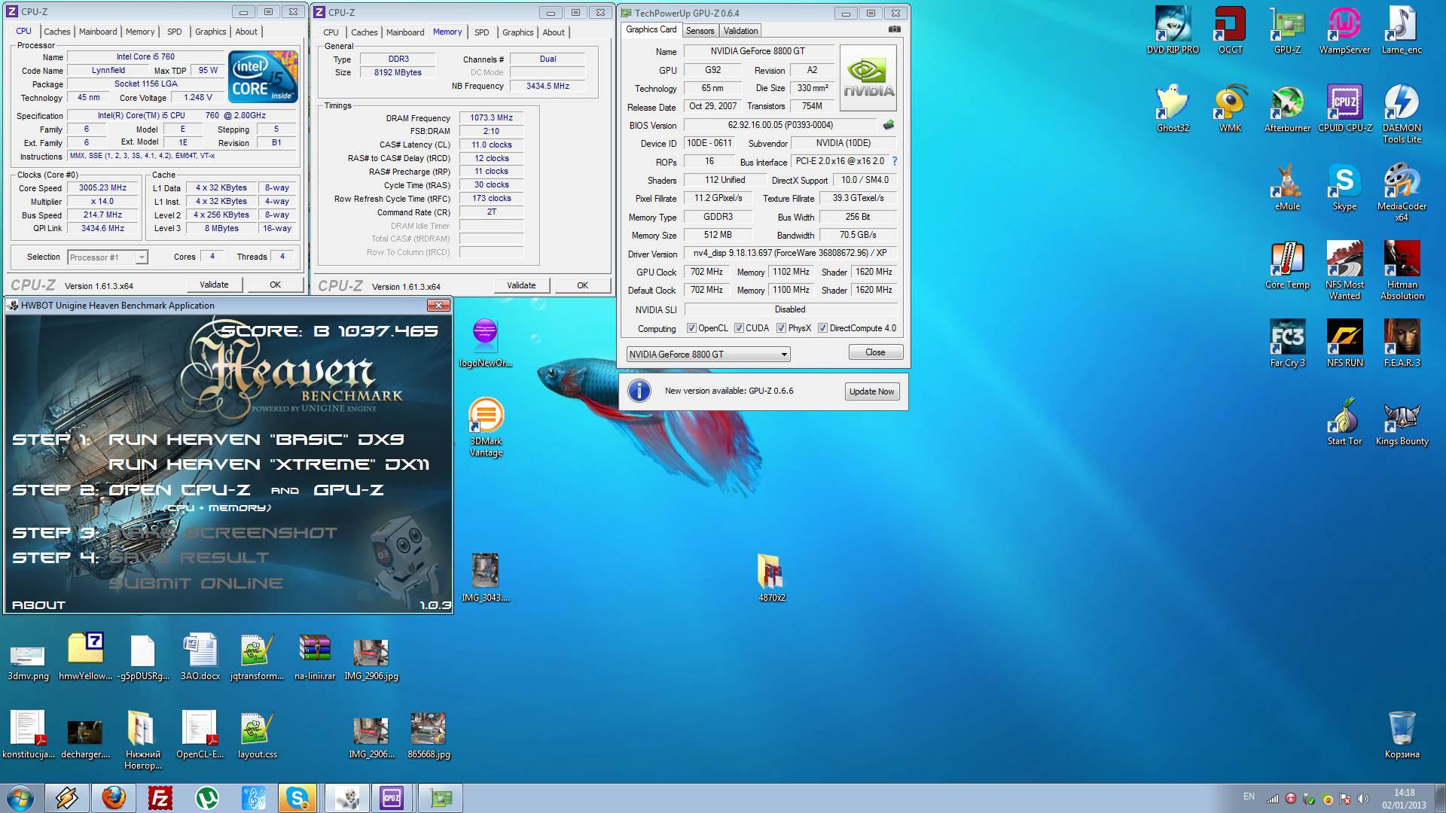This screenshot has height=813, width=1446.
Task: Open the Recycle Bin (Корзина)
Action: [1402, 734]
